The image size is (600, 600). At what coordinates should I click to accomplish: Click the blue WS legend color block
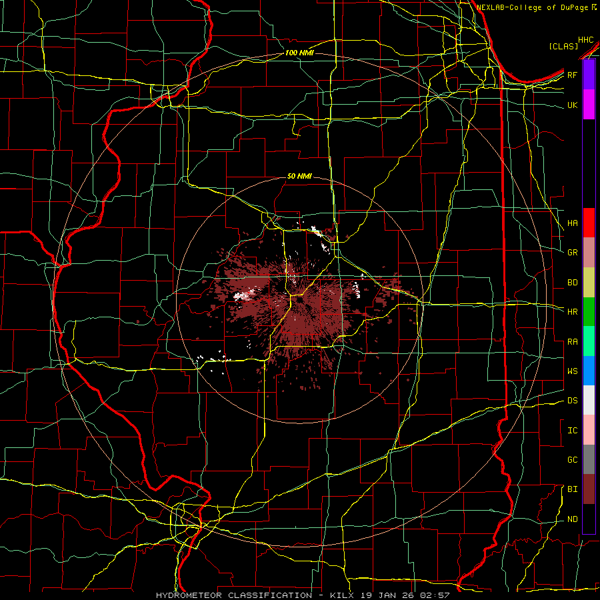[x=589, y=371]
